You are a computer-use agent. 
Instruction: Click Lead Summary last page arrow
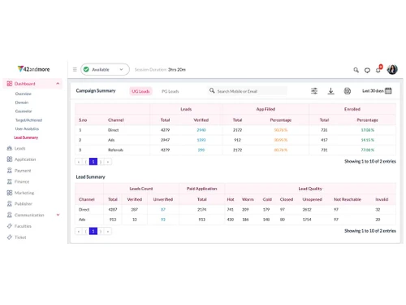pyautogui.click(x=108, y=231)
